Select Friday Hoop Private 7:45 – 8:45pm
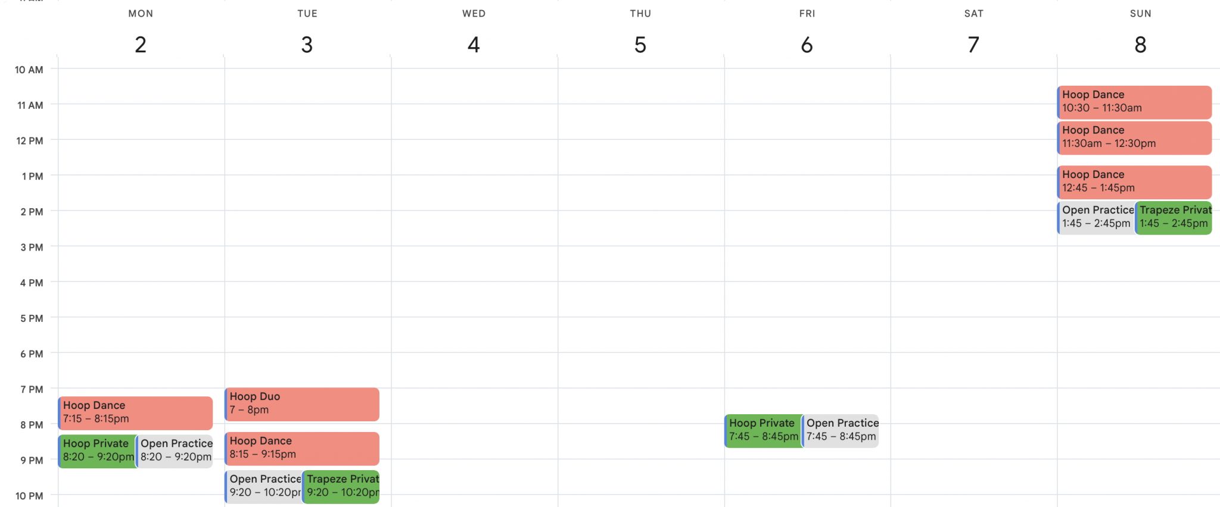Image resolution: width=1220 pixels, height=507 pixels. 763,431
